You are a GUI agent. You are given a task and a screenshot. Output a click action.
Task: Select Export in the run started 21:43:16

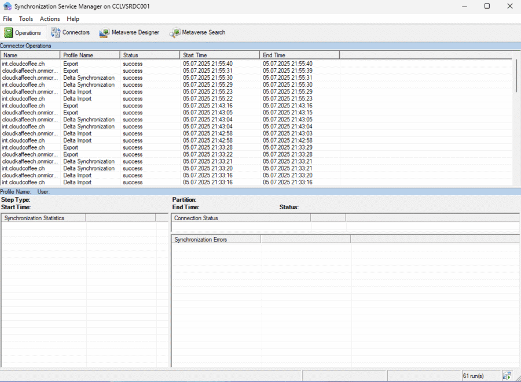[71, 105]
